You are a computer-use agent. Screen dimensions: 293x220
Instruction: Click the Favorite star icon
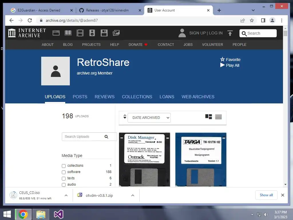(x=222, y=59)
